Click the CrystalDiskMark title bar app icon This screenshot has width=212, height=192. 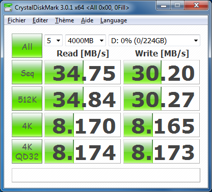8,7
